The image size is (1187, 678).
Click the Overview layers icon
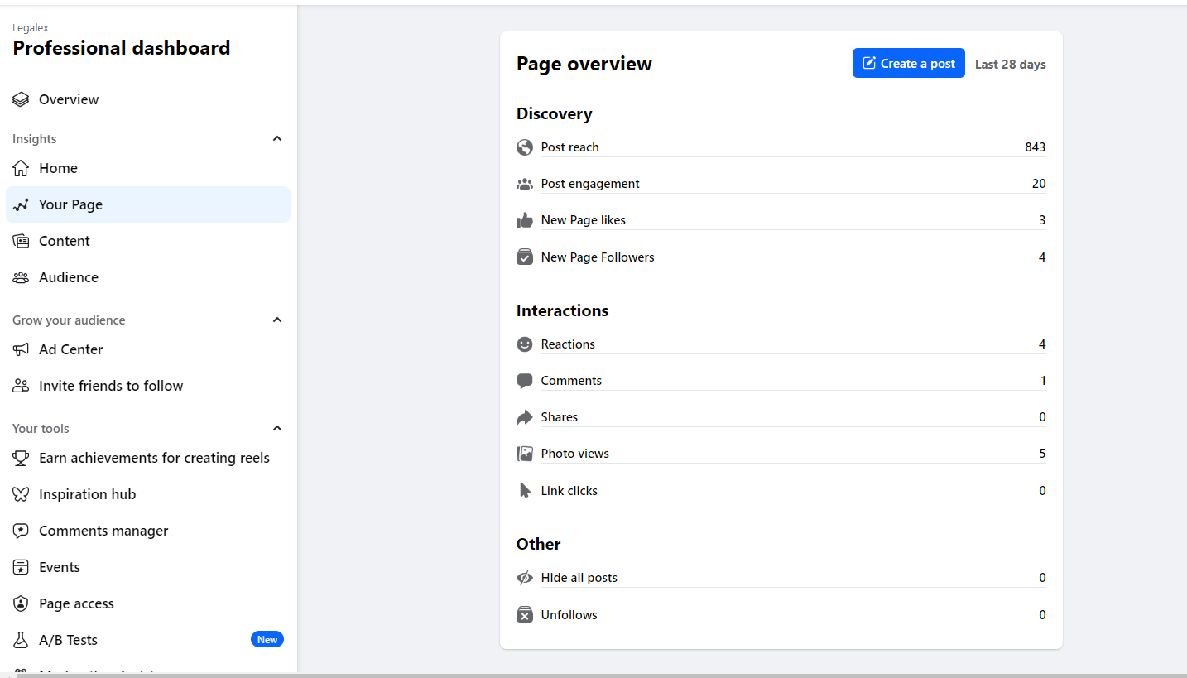pos(21,99)
